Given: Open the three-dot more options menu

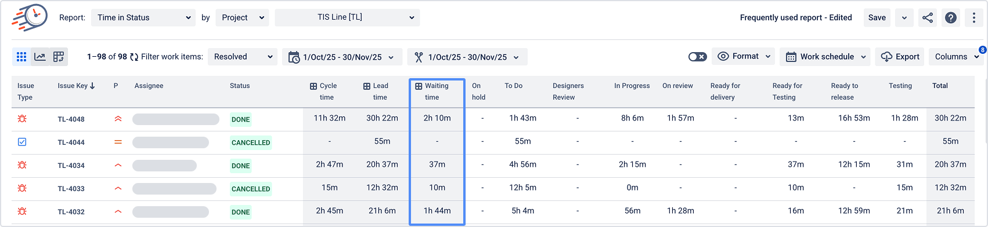Looking at the screenshot, I should (974, 18).
